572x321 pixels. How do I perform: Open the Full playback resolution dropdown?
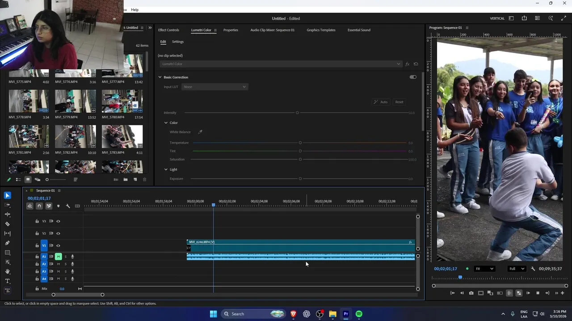(x=517, y=269)
